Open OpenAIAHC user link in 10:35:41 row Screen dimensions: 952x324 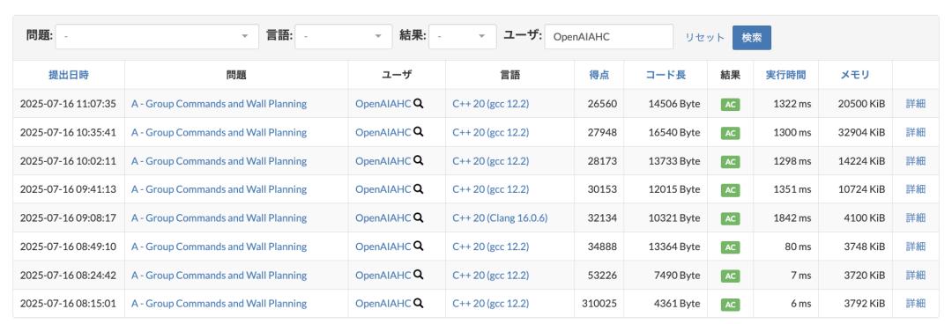pos(383,132)
